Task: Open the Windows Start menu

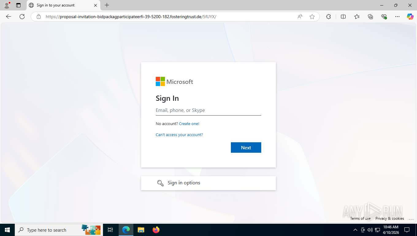Action: tap(7, 230)
